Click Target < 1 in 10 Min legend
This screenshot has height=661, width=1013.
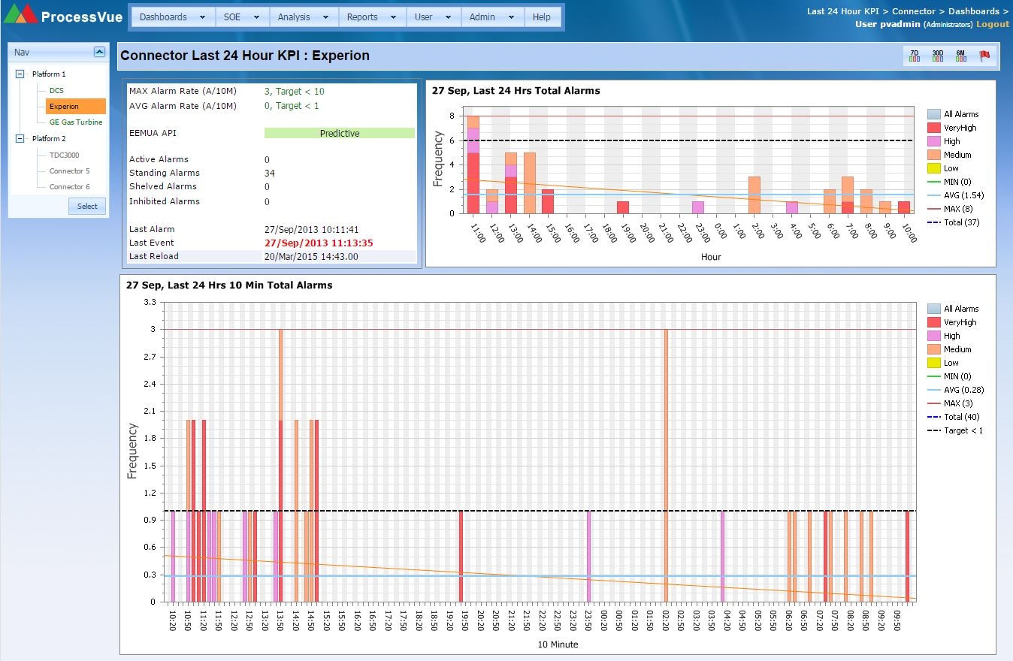963,430
